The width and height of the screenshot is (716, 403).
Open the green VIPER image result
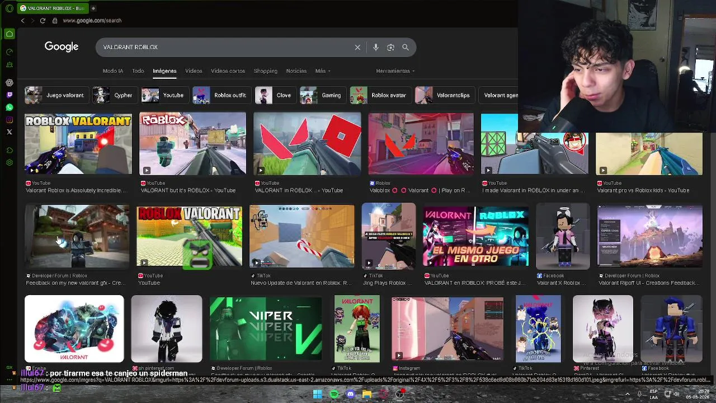266,329
